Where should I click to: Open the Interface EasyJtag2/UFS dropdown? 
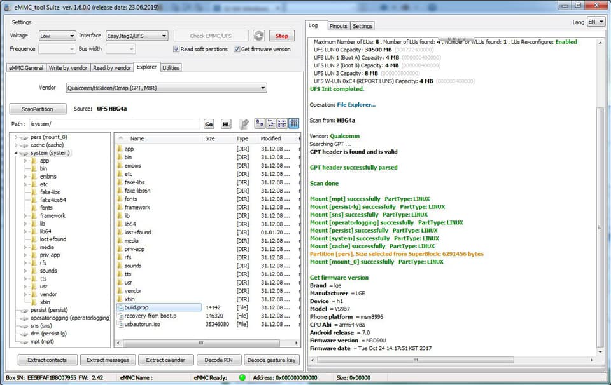(137, 36)
